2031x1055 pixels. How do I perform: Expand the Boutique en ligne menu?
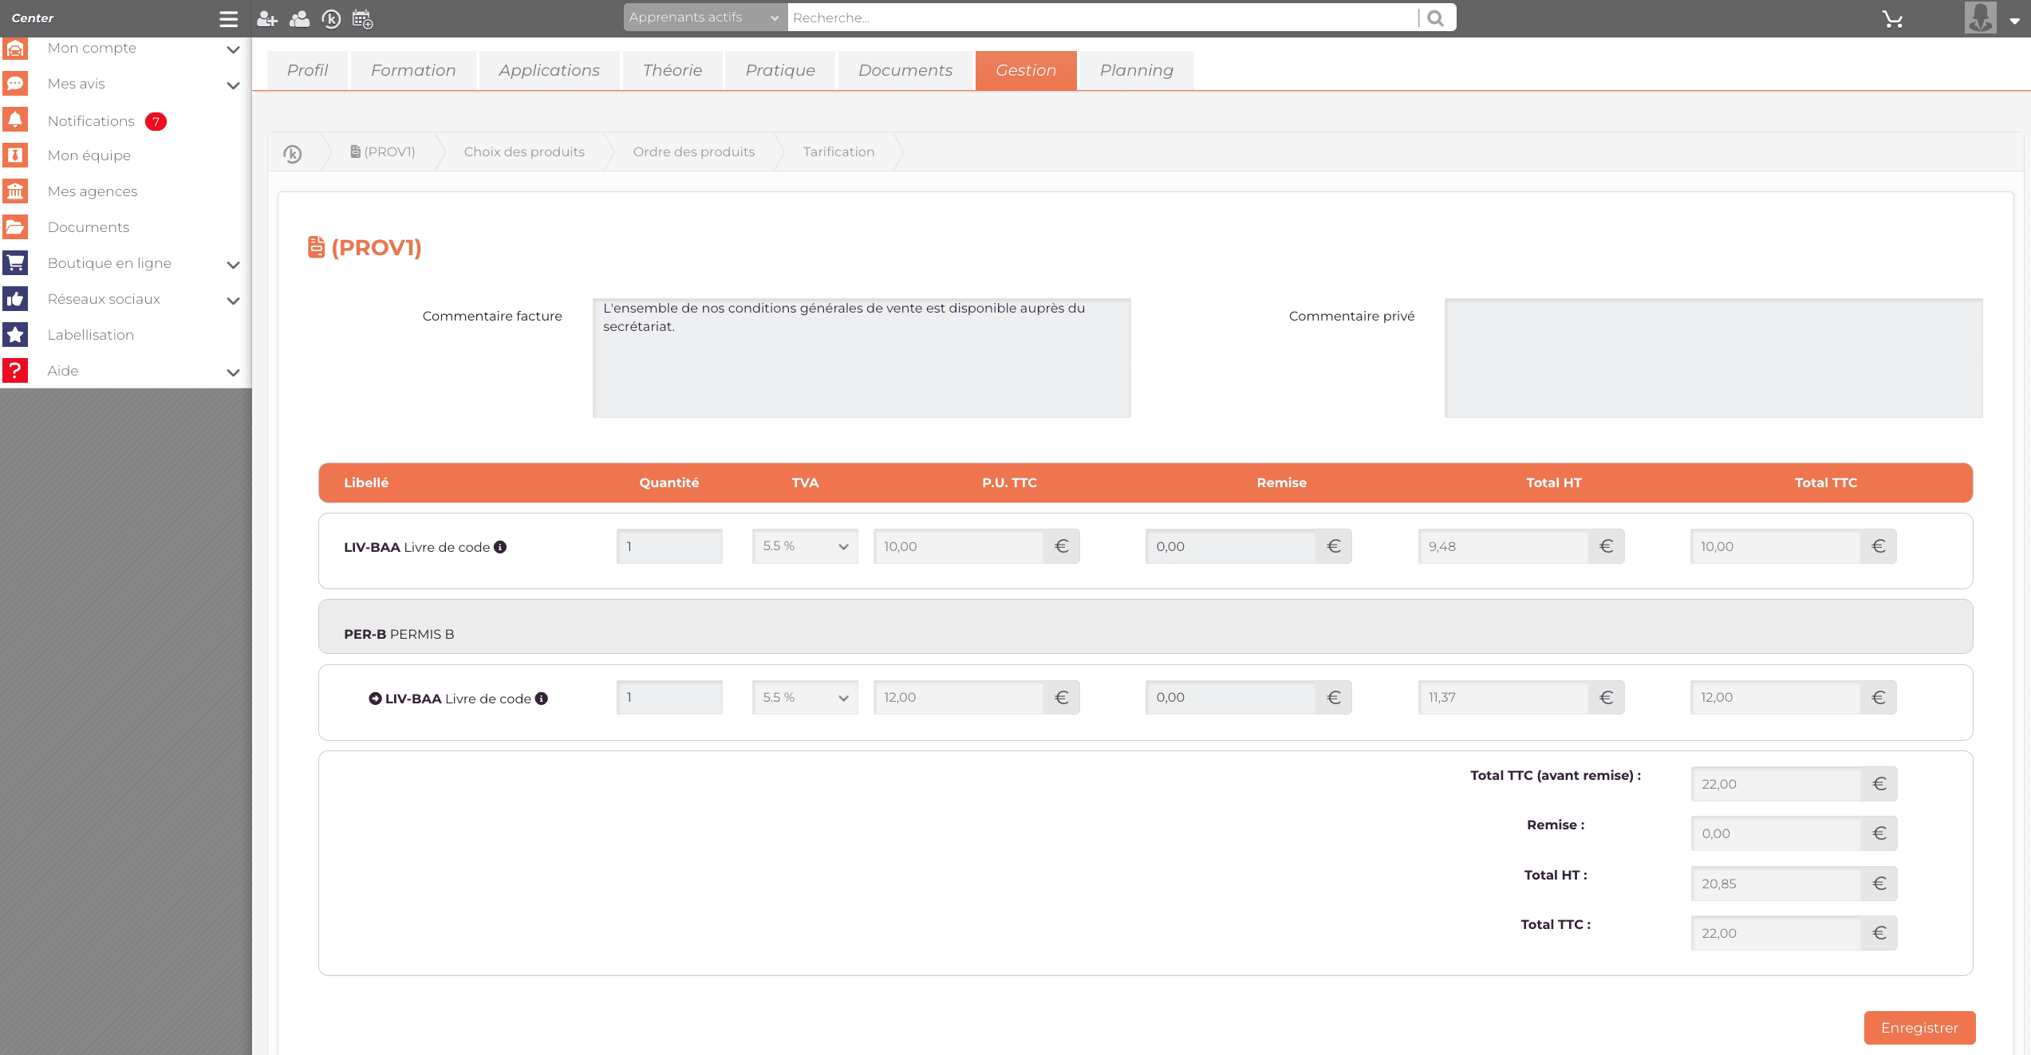[232, 265]
